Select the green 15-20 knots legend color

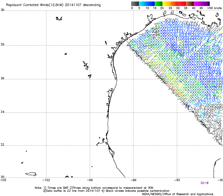click(159, 4)
